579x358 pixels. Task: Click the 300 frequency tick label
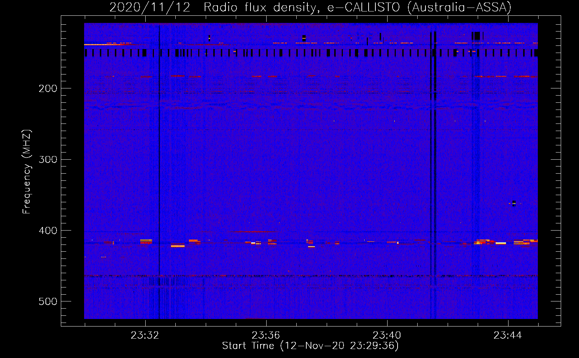(x=48, y=159)
